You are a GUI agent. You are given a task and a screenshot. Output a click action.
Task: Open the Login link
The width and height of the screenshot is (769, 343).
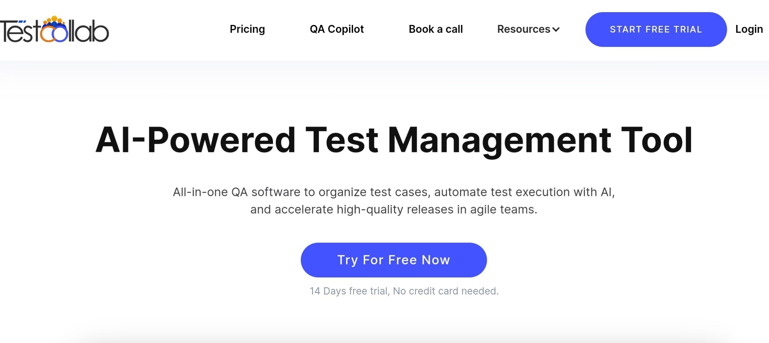point(749,29)
